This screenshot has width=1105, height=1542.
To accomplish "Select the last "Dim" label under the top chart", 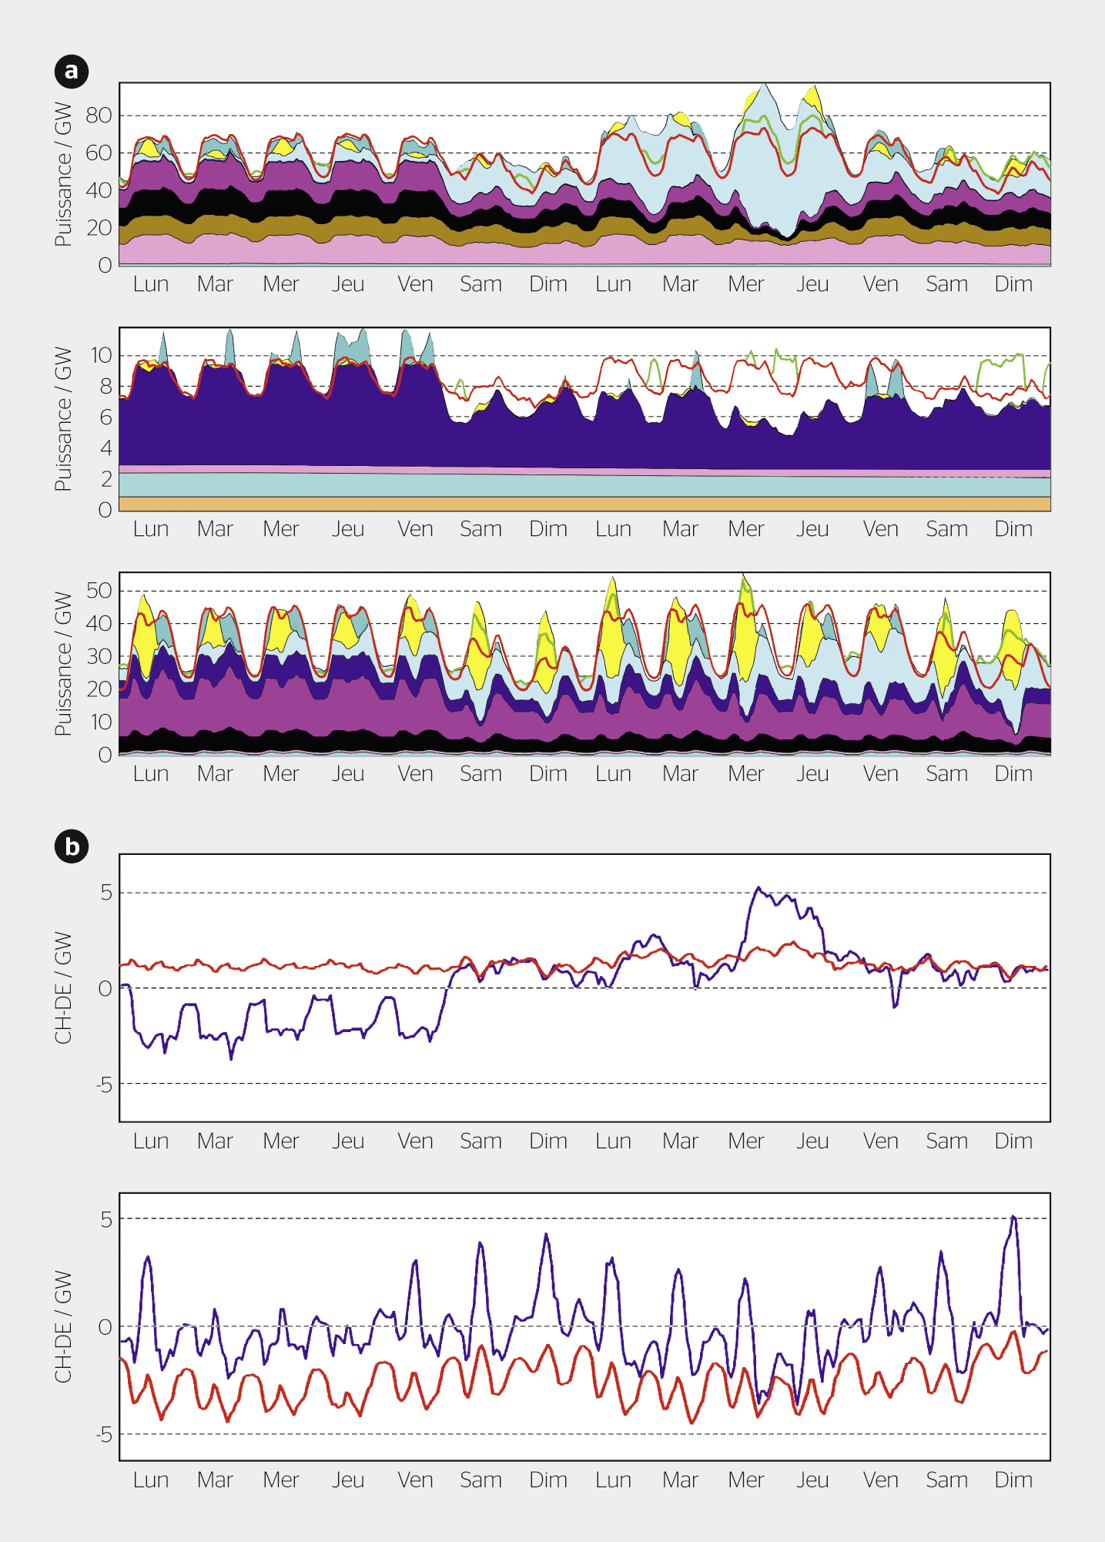I will (x=1013, y=284).
